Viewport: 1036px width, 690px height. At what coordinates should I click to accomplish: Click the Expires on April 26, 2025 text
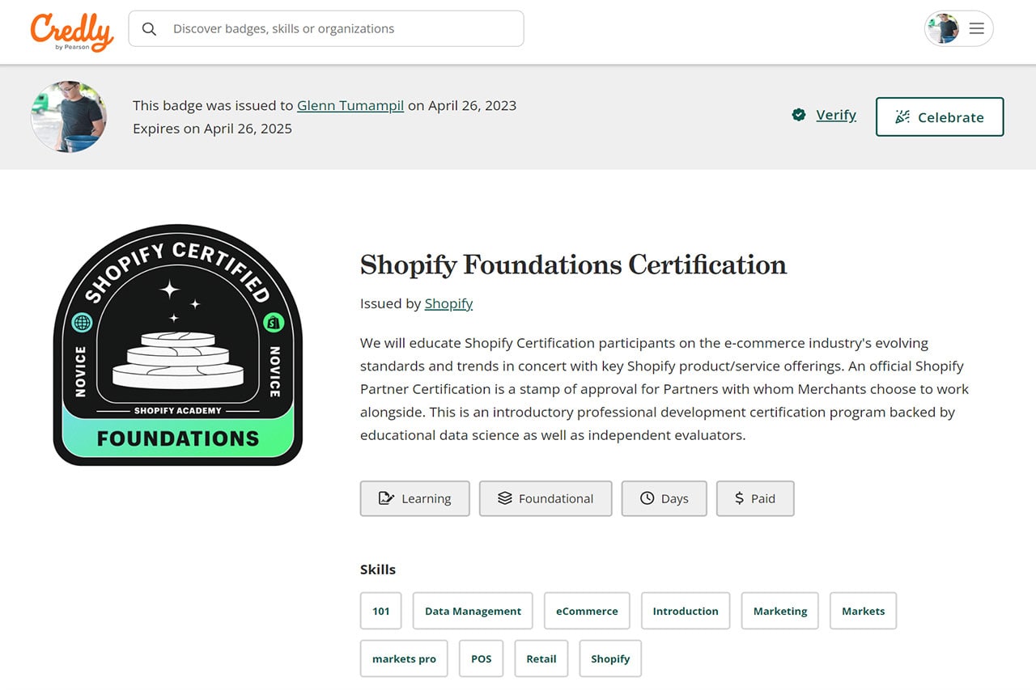tap(213, 128)
